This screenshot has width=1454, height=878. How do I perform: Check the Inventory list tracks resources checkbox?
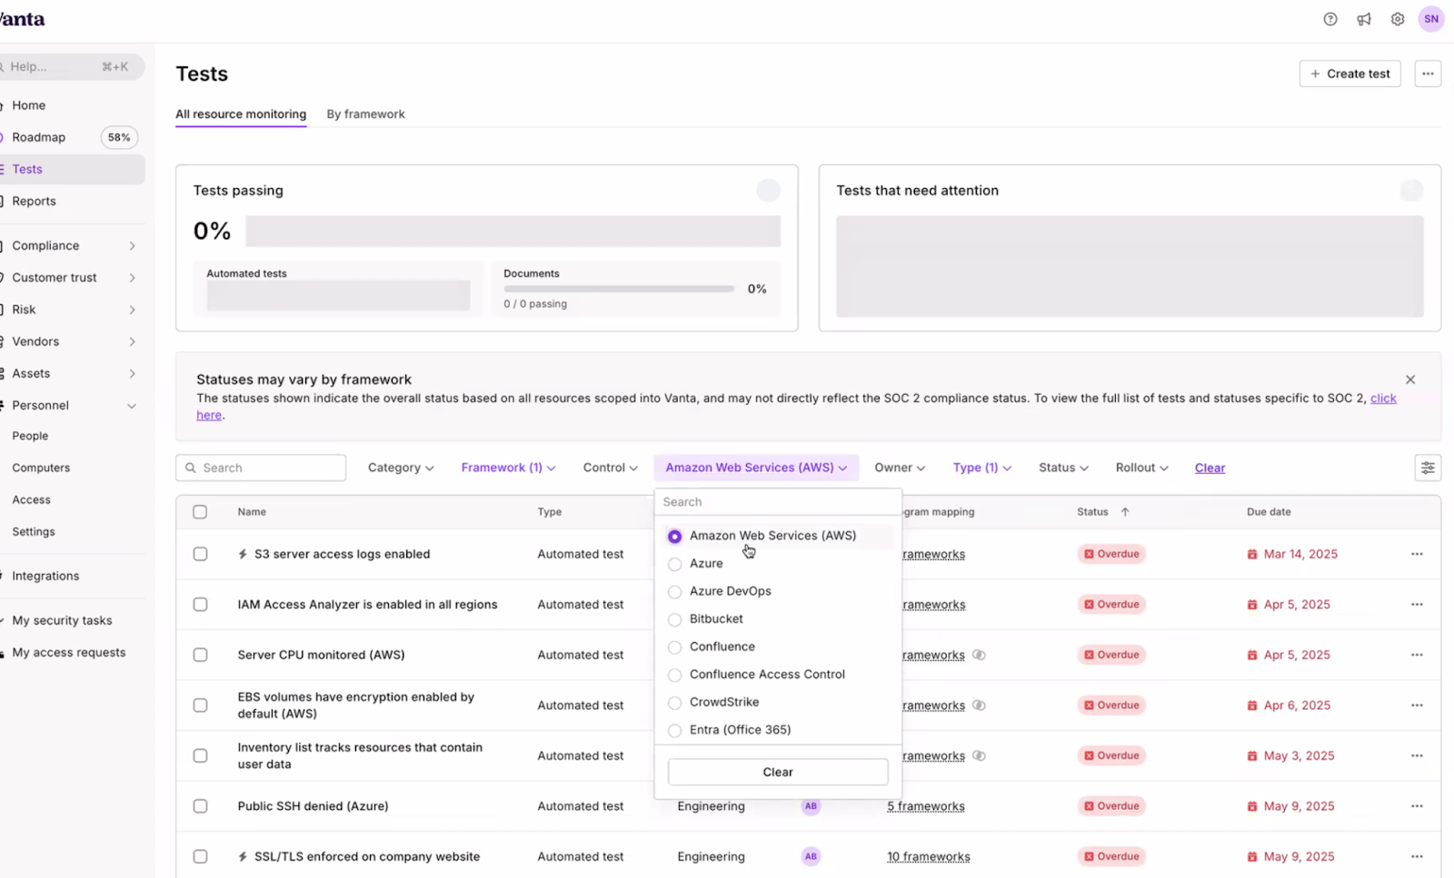click(x=200, y=755)
